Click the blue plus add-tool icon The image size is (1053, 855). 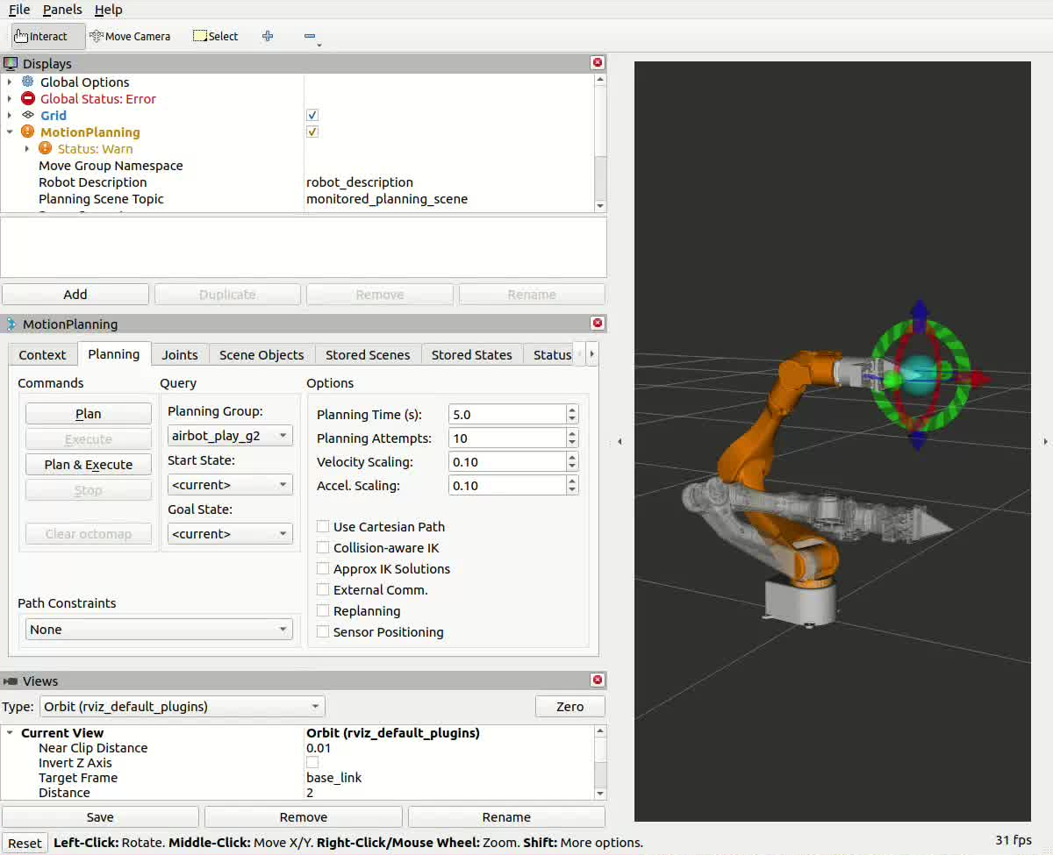268,36
